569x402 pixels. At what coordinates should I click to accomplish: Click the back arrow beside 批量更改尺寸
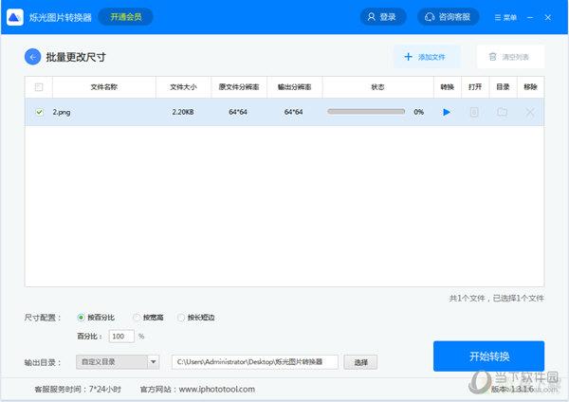pos(32,57)
